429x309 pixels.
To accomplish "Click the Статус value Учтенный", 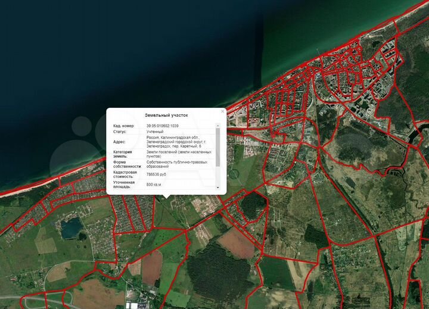I will click(155, 132).
